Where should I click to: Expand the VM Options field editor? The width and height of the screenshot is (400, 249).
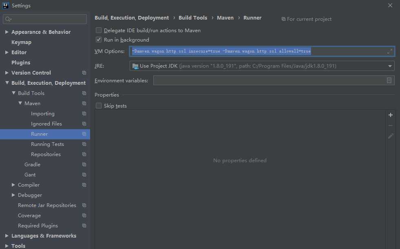pyautogui.click(x=389, y=51)
